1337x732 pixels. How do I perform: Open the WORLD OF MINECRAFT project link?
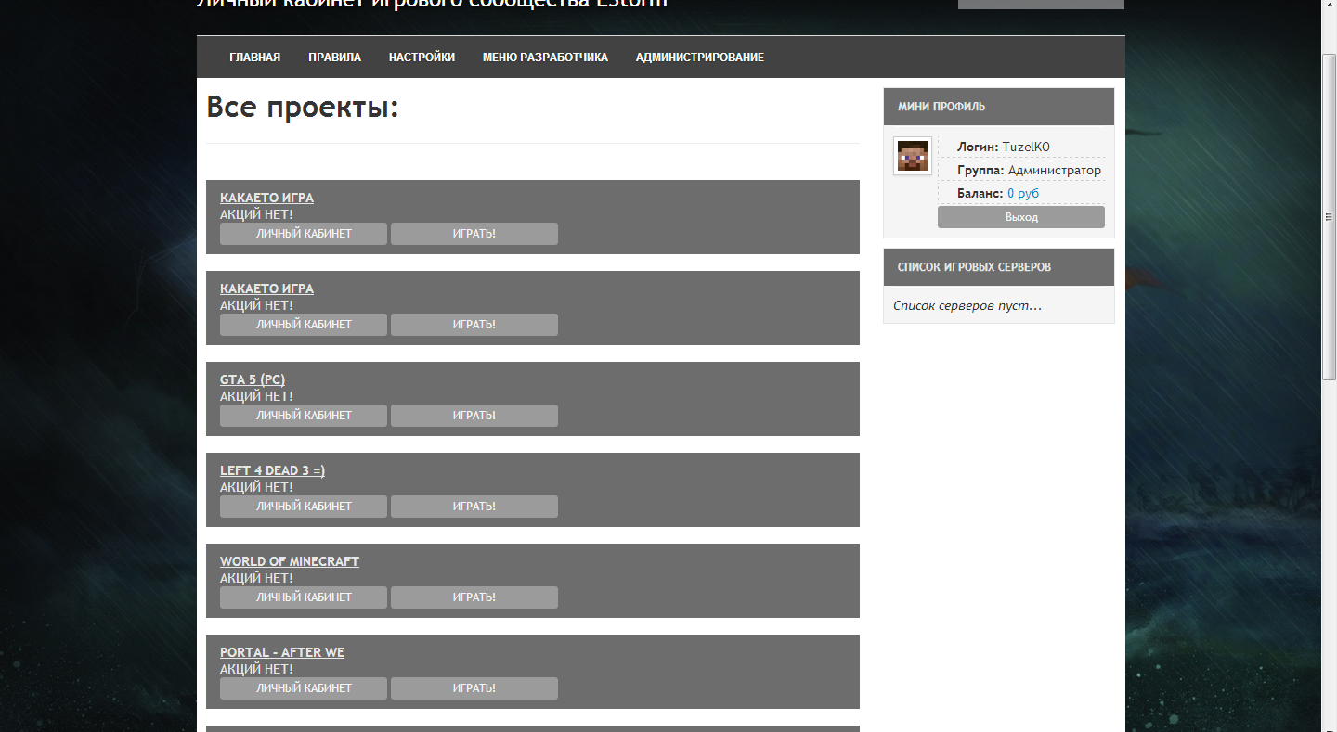(x=290, y=561)
